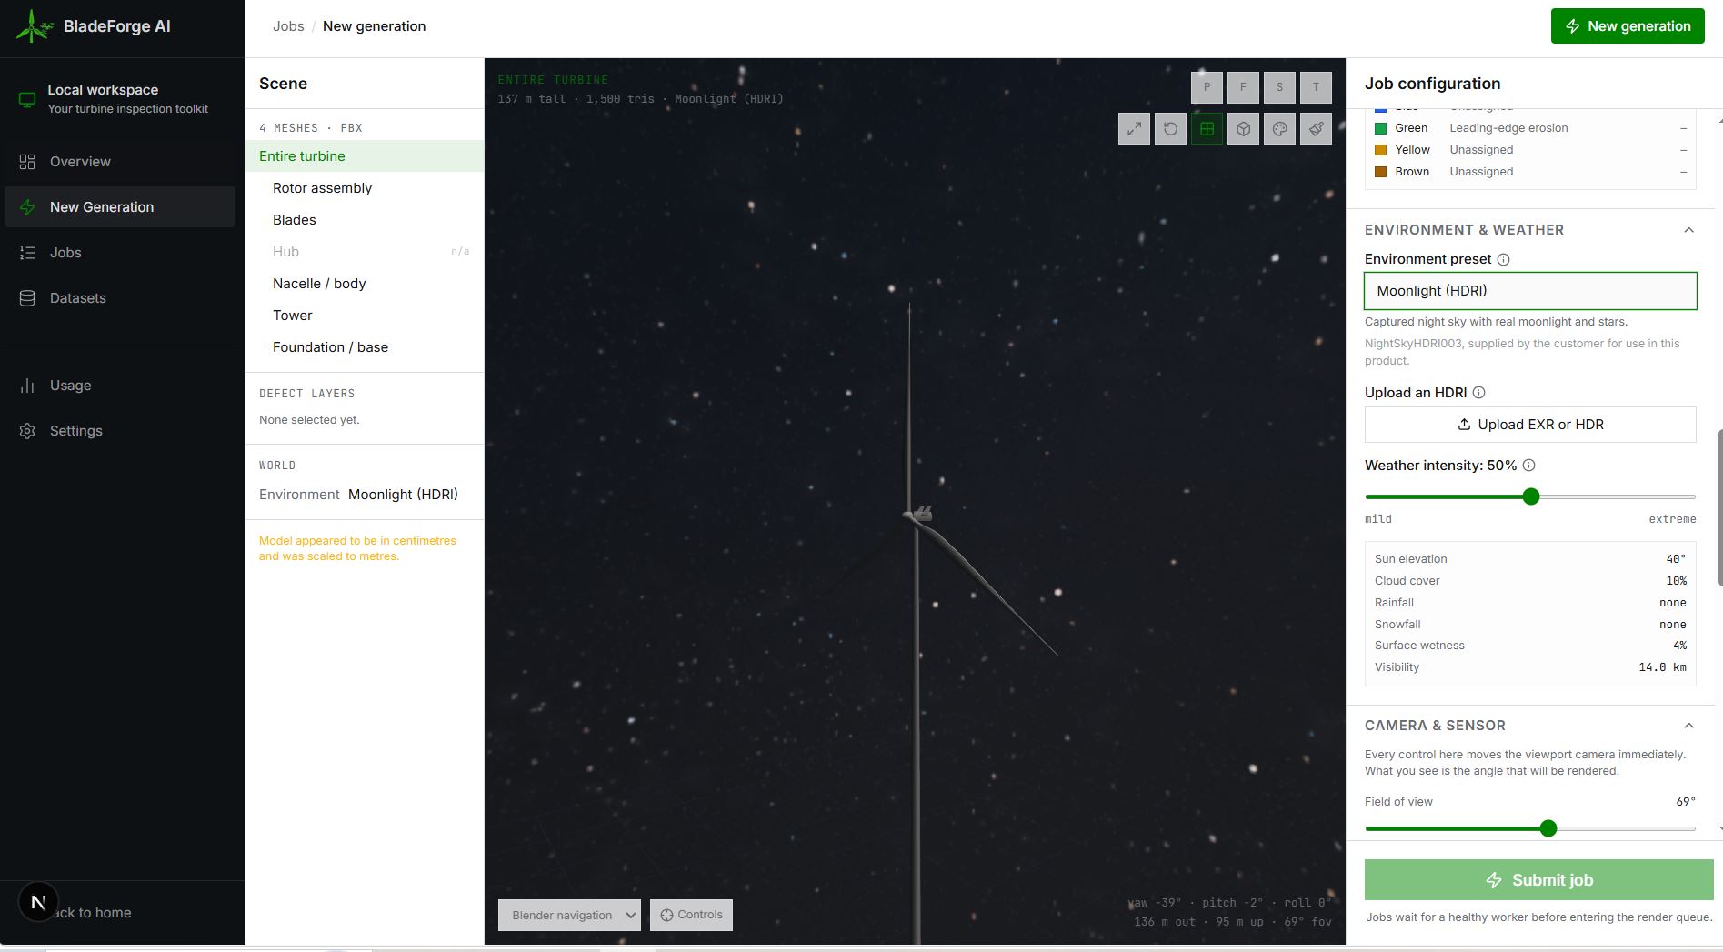Select Blades in the Scene tree
The height and width of the screenshot is (952, 1723).
(x=365, y=220)
